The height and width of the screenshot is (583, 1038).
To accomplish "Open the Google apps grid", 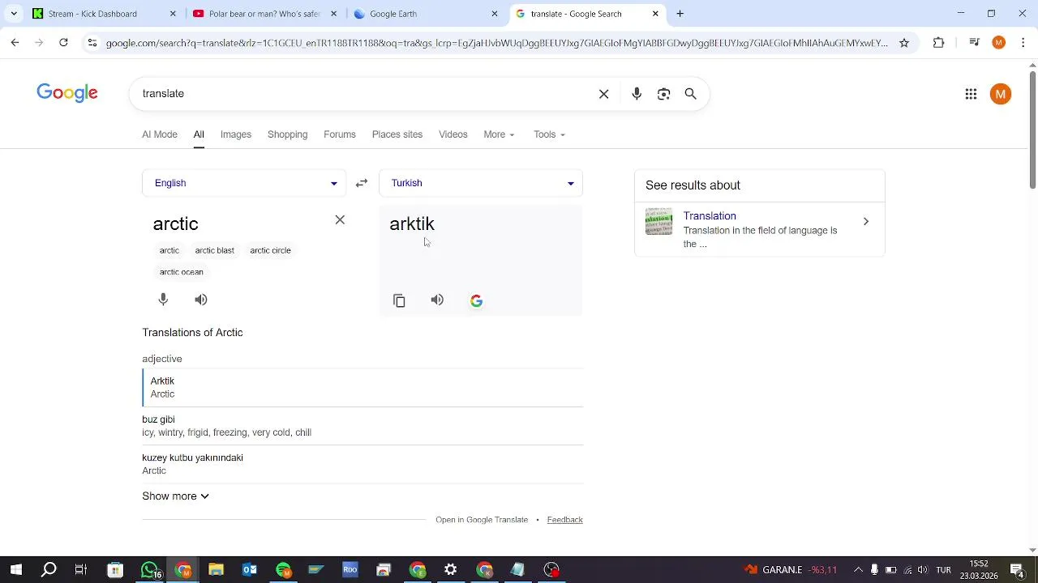I will pyautogui.click(x=971, y=94).
